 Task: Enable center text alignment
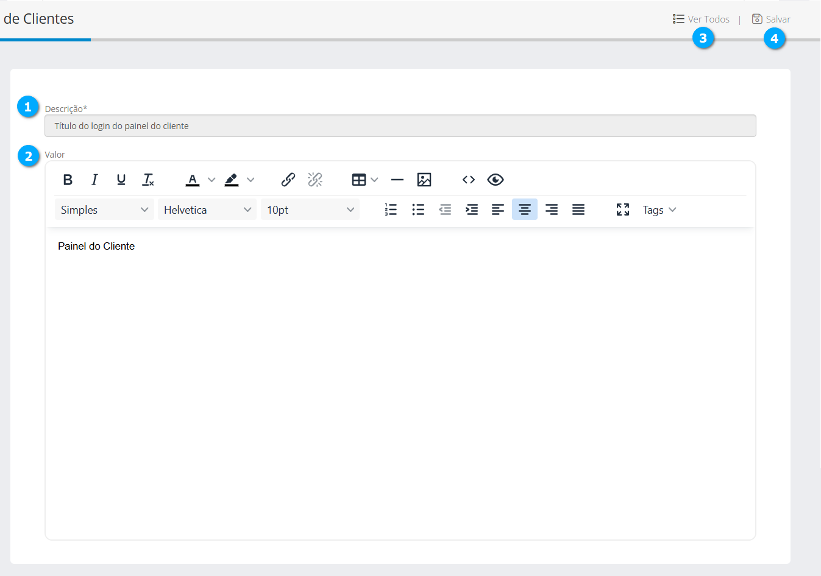click(525, 209)
